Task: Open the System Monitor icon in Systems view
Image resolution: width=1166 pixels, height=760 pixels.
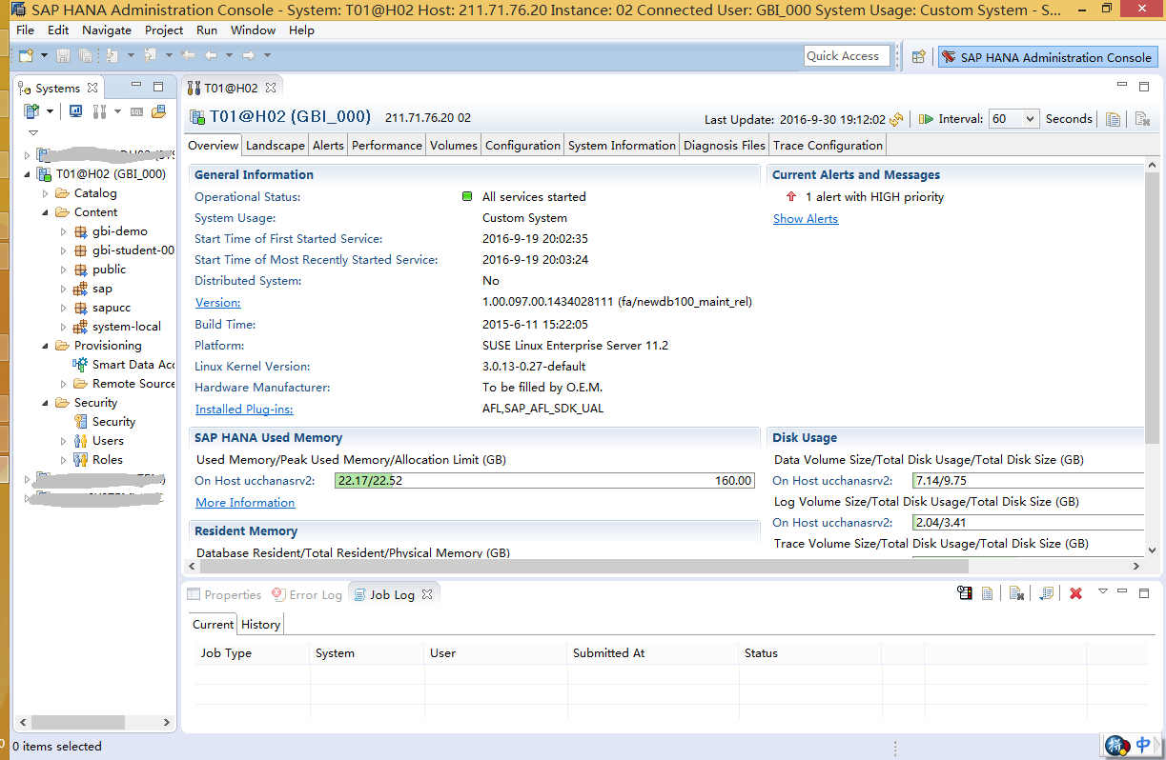Action: [75, 111]
